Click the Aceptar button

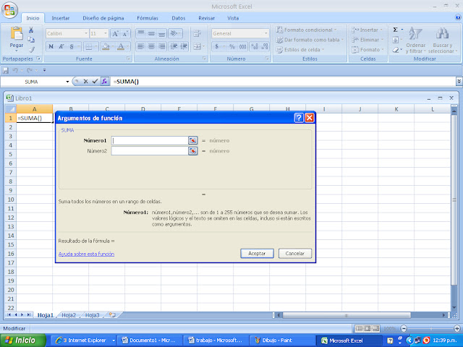pos(257,254)
